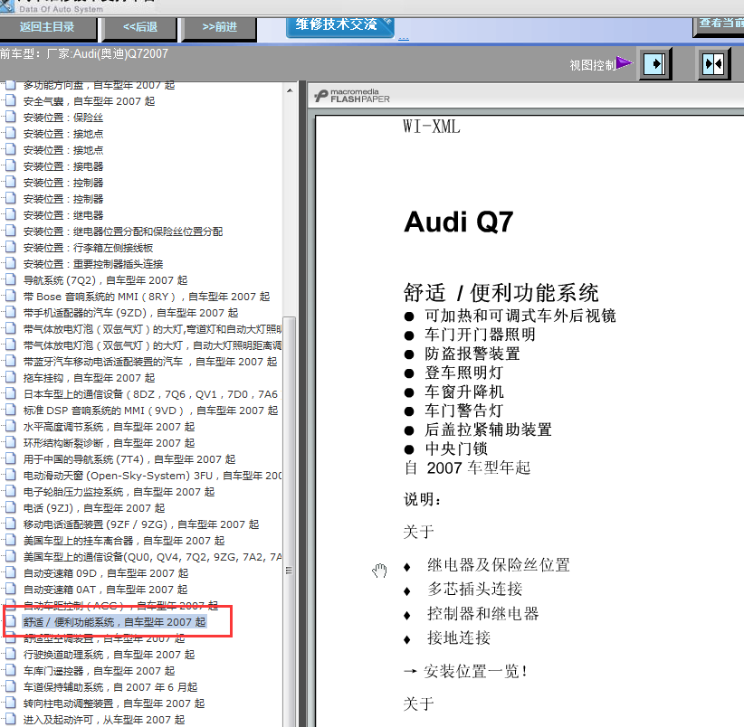Viewport: 744px width, 727px height.
Task: Click 中央门锁 bullet text
Action: (456, 448)
